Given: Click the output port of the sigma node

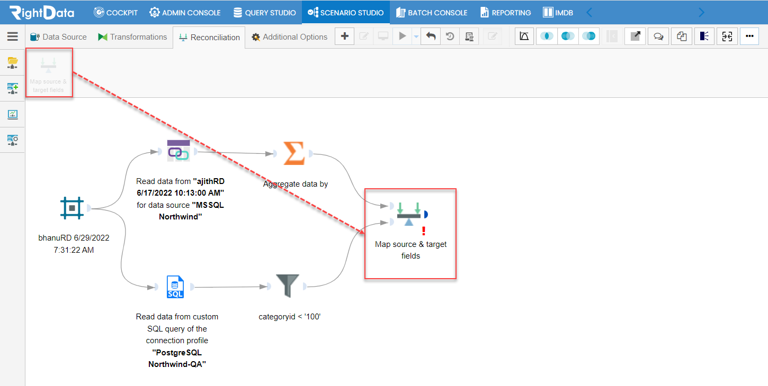Looking at the screenshot, I should pos(312,154).
